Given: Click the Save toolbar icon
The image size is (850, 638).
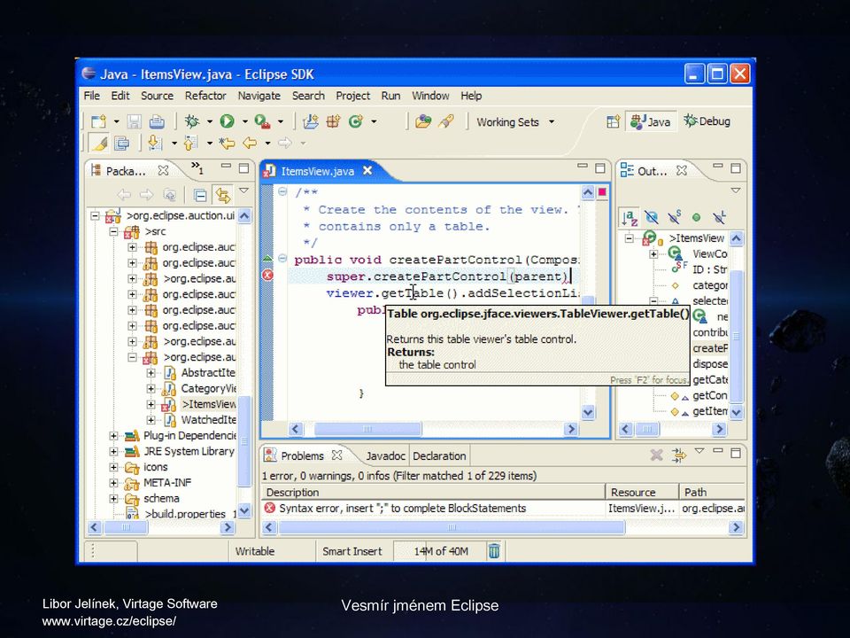Looking at the screenshot, I should coord(134,121).
